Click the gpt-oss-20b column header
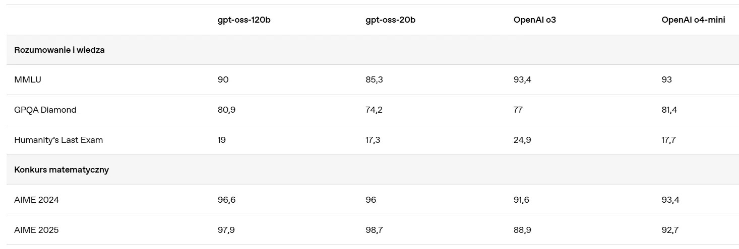This screenshot has height=249, width=739. click(390, 20)
